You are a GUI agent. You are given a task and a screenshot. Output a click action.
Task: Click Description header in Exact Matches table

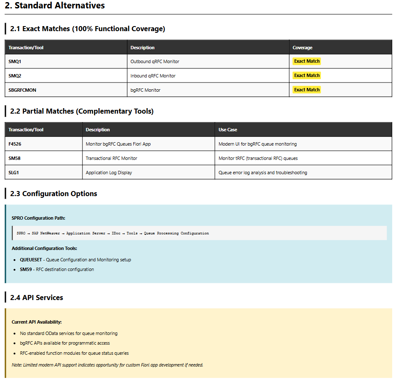coord(143,48)
